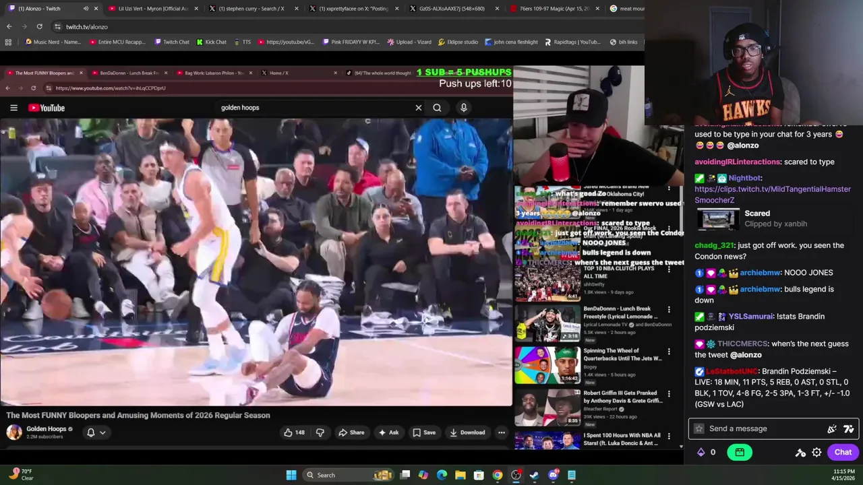Open the 7TV emote menu icon
The image size is (863, 485).
848,428
